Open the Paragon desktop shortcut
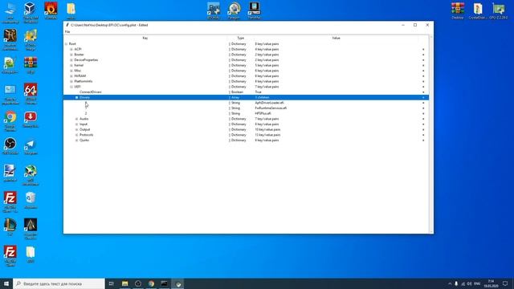The image size is (514, 289). click(x=234, y=10)
